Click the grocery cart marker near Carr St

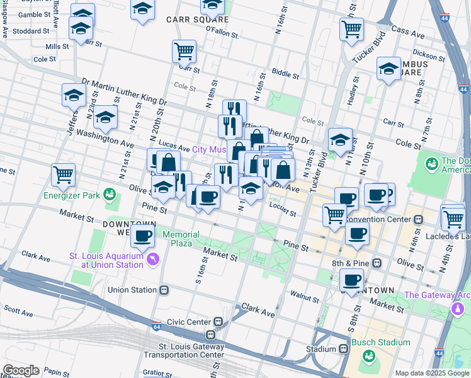click(184, 52)
